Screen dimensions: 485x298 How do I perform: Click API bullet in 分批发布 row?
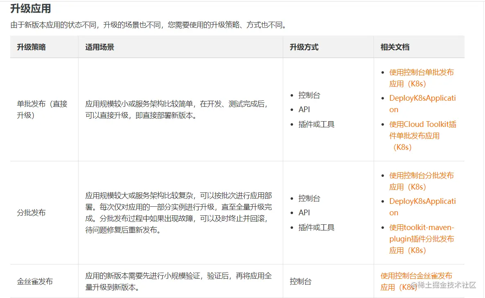click(x=304, y=212)
